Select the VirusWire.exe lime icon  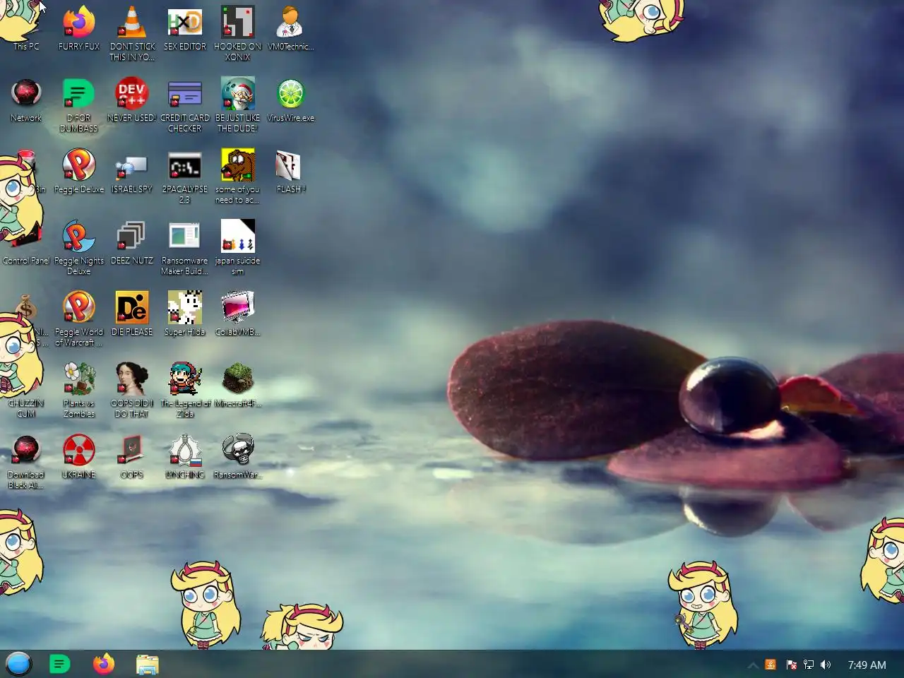(290, 94)
